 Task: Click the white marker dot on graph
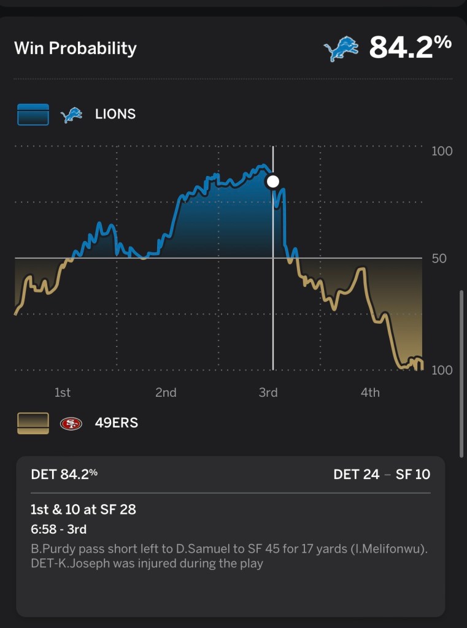pos(272,182)
